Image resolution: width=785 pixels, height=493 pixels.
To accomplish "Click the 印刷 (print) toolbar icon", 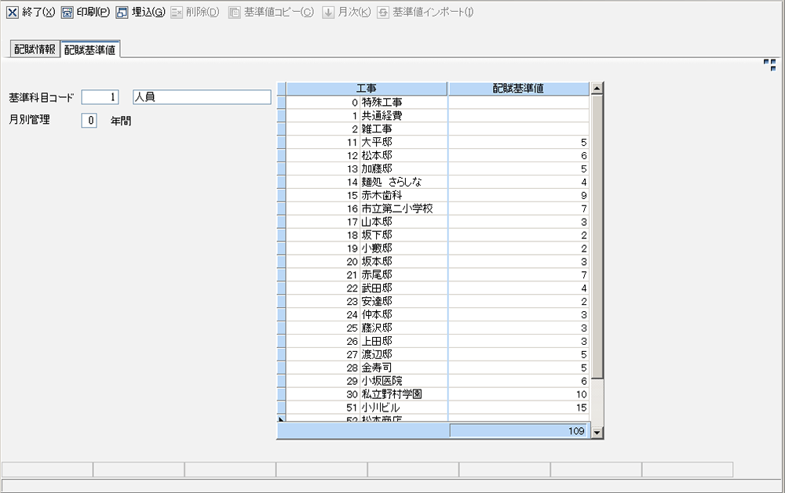I will pos(68,13).
